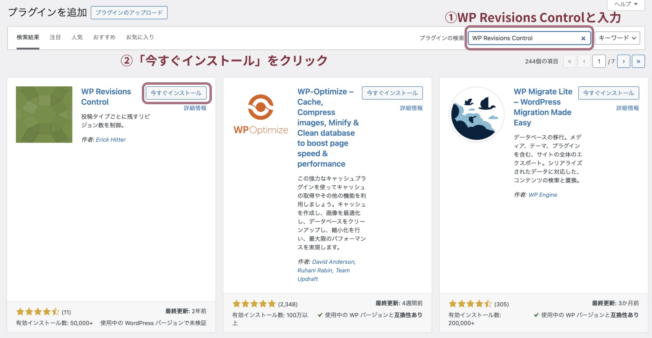Click the 有効インストール数: 200,000+ text

[x=475, y=319]
